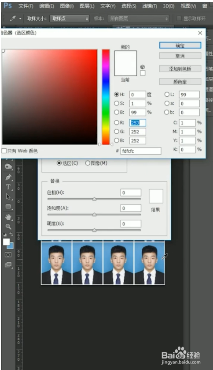
Task: Select the Path Selection arrow tool
Action: (x=8, y=196)
